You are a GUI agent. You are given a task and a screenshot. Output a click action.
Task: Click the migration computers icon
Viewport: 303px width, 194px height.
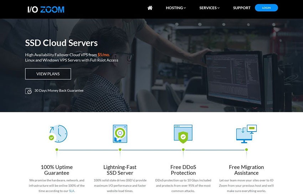[x=246, y=134]
